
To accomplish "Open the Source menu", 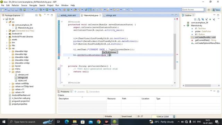I will (24, 5).
